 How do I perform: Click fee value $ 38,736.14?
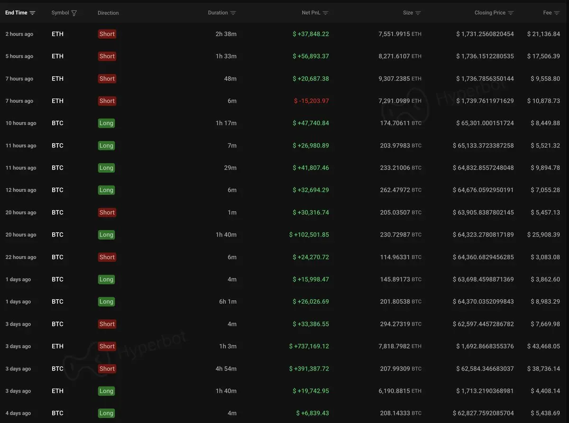[544, 369]
